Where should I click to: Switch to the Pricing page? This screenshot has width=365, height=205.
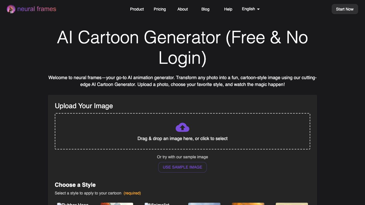160,9
